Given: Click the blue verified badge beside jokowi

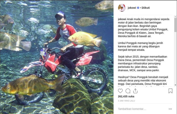Looking at the screenshot, I should pyautogui.click(x=138, y=8).
